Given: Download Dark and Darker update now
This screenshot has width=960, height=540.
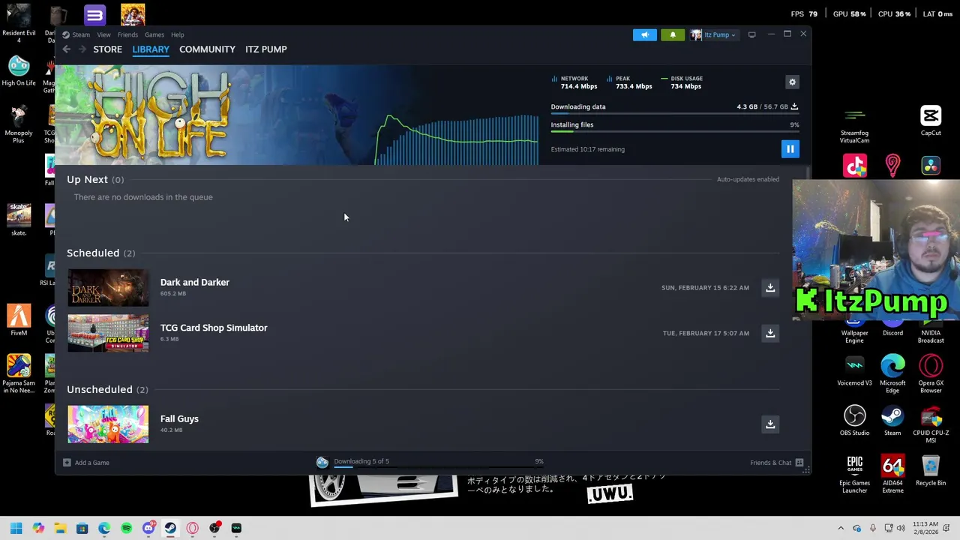Looking at the screenshot, I should [770, 288].
